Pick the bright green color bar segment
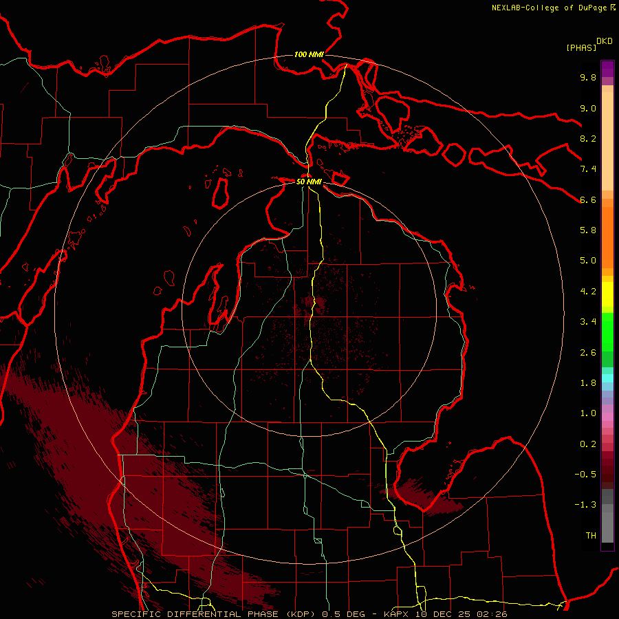Screen dimensions: 619x619 pos(607,332)
